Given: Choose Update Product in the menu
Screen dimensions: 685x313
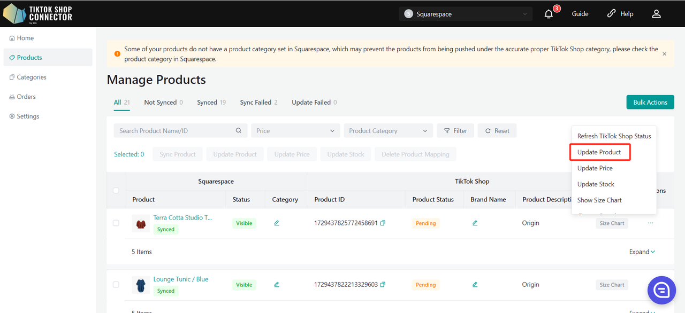Looking at the screenshot, I should click(614, 152).
